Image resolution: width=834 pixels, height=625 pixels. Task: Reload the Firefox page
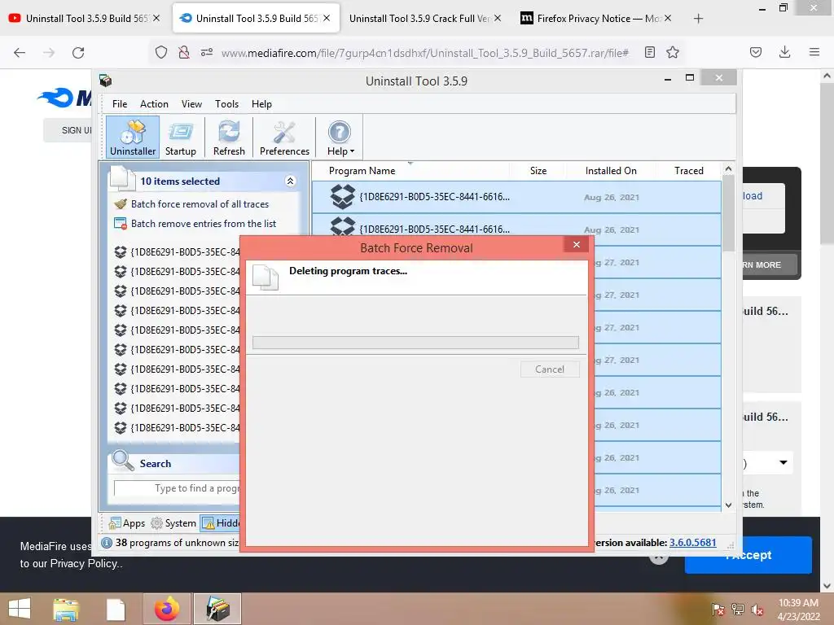tap(78, 53)
